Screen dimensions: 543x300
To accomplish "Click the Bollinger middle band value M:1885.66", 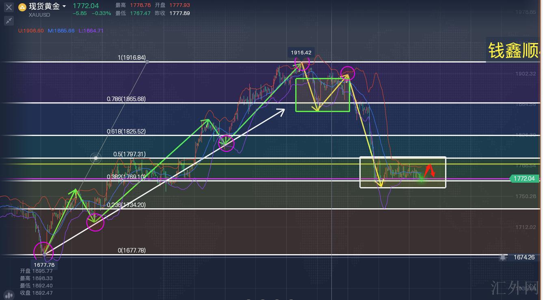I will [61, 30].
